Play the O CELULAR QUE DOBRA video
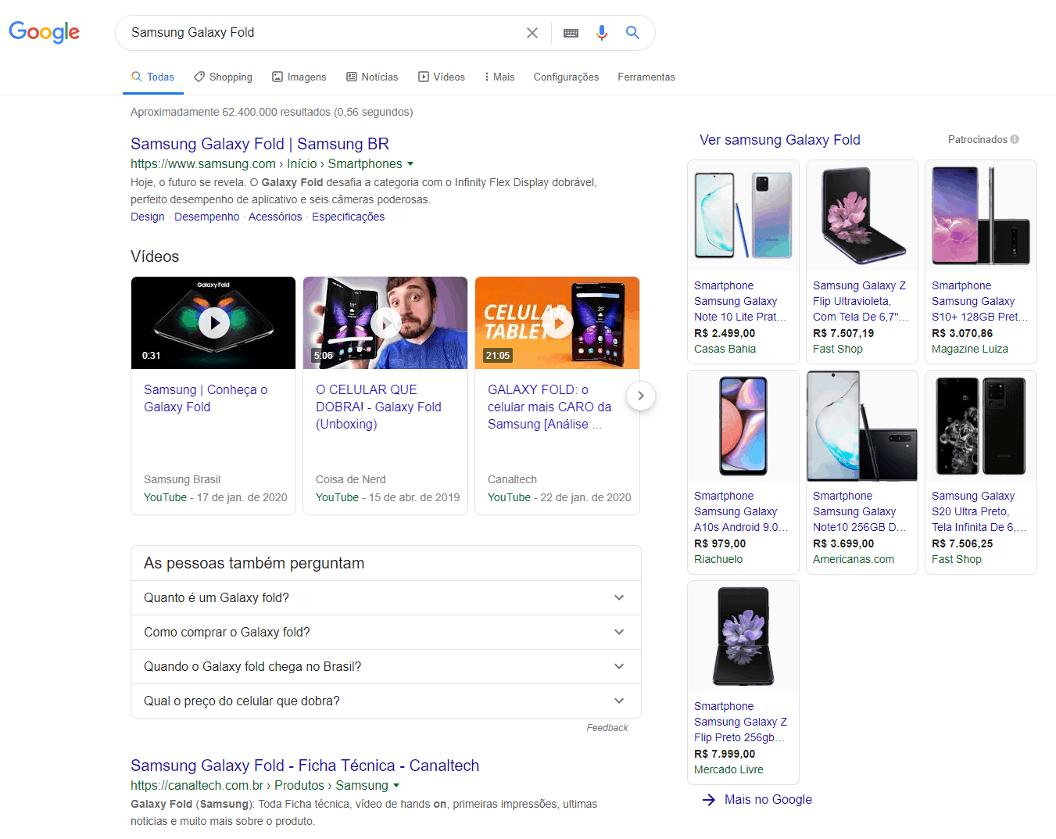The height and width of the screenshot is (839, 1056). [x=385, y=322]
